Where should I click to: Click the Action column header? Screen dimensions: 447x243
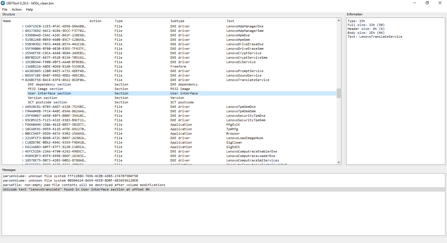(x=101, y=21)
